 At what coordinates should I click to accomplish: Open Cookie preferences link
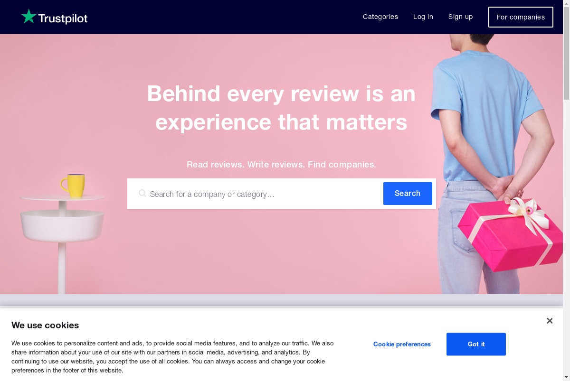[402, 344]
